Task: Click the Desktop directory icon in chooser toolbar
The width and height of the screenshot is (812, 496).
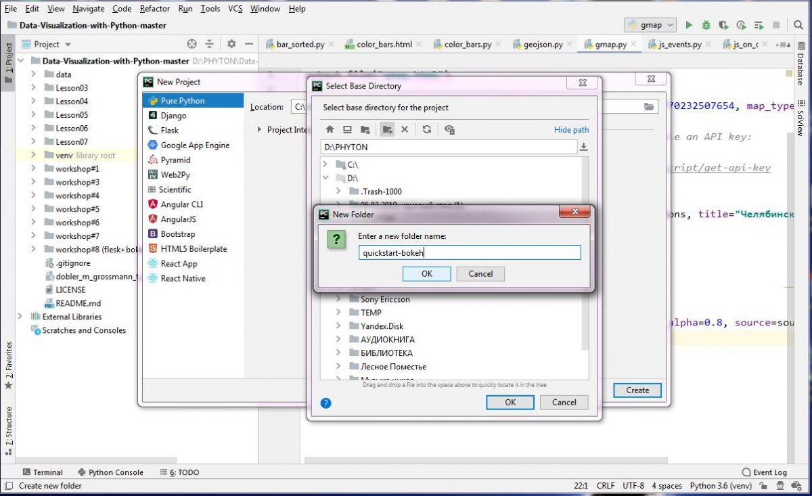Action: [x=347, y=129]
